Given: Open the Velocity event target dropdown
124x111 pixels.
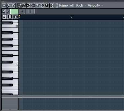Looking at the screenshot, I should [x=96, y=5].
